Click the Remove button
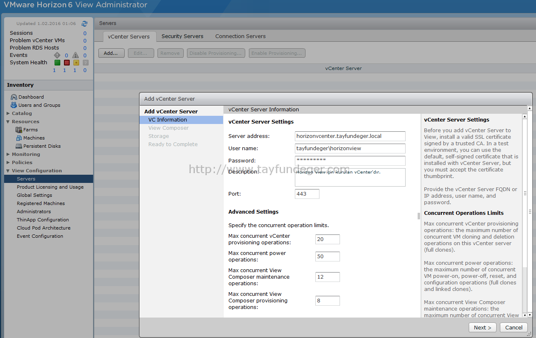Screen dimensions: 536x338 (170, 53)
